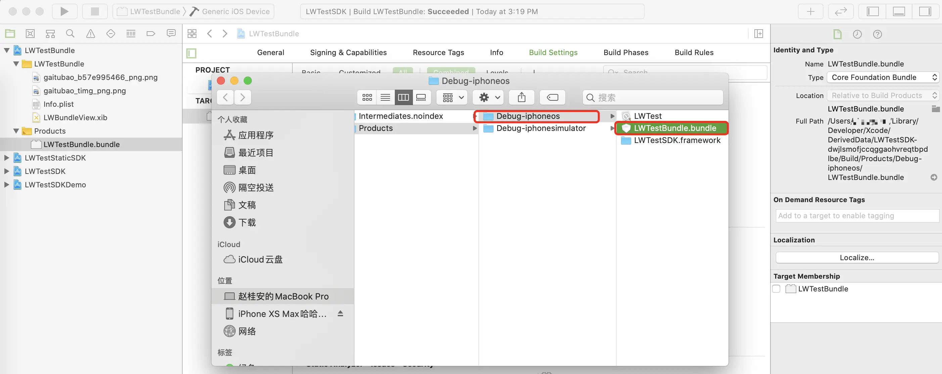Viewport: 942px width, 374px height.
Task: Open the issue navigator warning icon
Action: coord(90,34)
